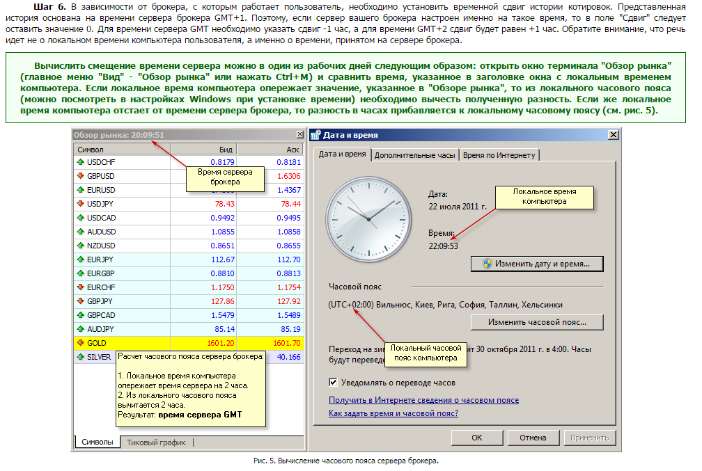
Task: Select the EURGBP symbol name
Action: click(101, 273)
